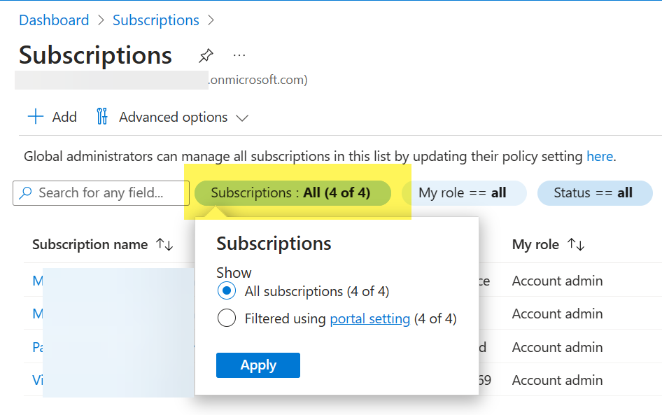The width and height of the screenshot is (662, 415).
Task: Sort by Subscription name arrows
Action: tap(164, 244)
